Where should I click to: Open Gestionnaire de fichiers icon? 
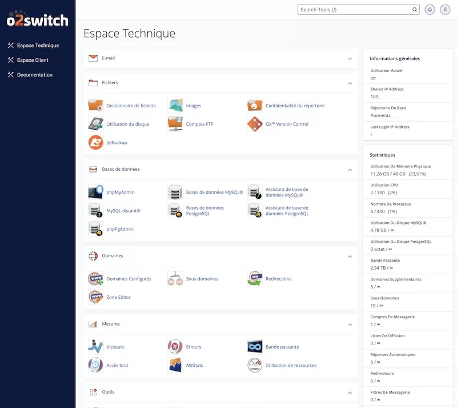95,106
